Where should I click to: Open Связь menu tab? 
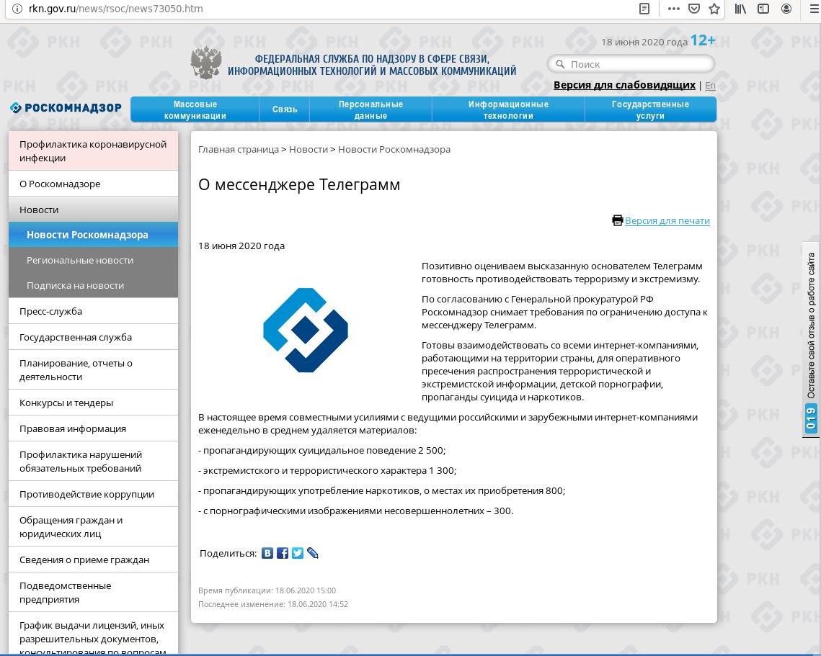tap(285, 110)
